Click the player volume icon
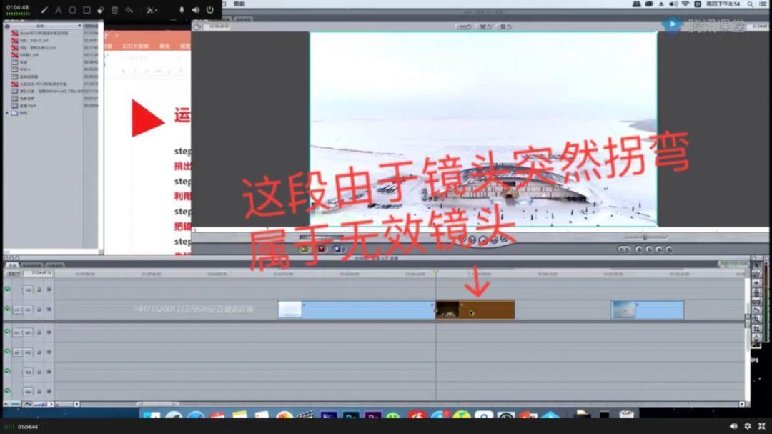The width and height of the screenshot is (772, 434). click(733, 426)
